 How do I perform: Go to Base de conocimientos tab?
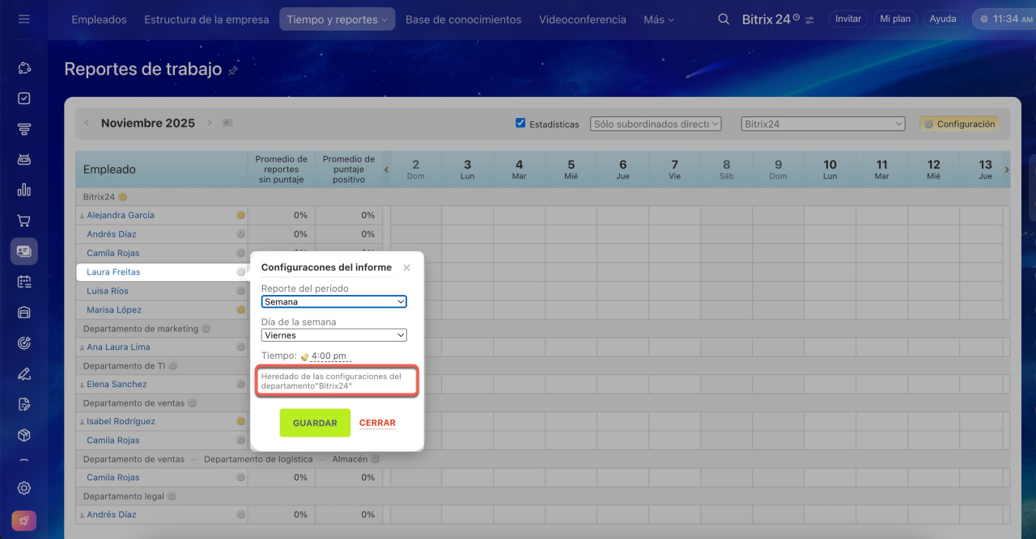[463, 19]
